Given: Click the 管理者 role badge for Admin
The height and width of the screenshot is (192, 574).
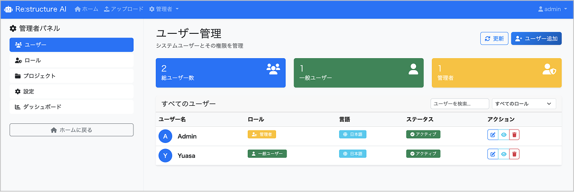Looking at the screenshot, I should 262,134.
